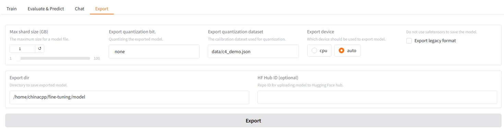Open the Evaluate & Predict tab
This screenshot has width=504, height=129.
pos(46,9)
